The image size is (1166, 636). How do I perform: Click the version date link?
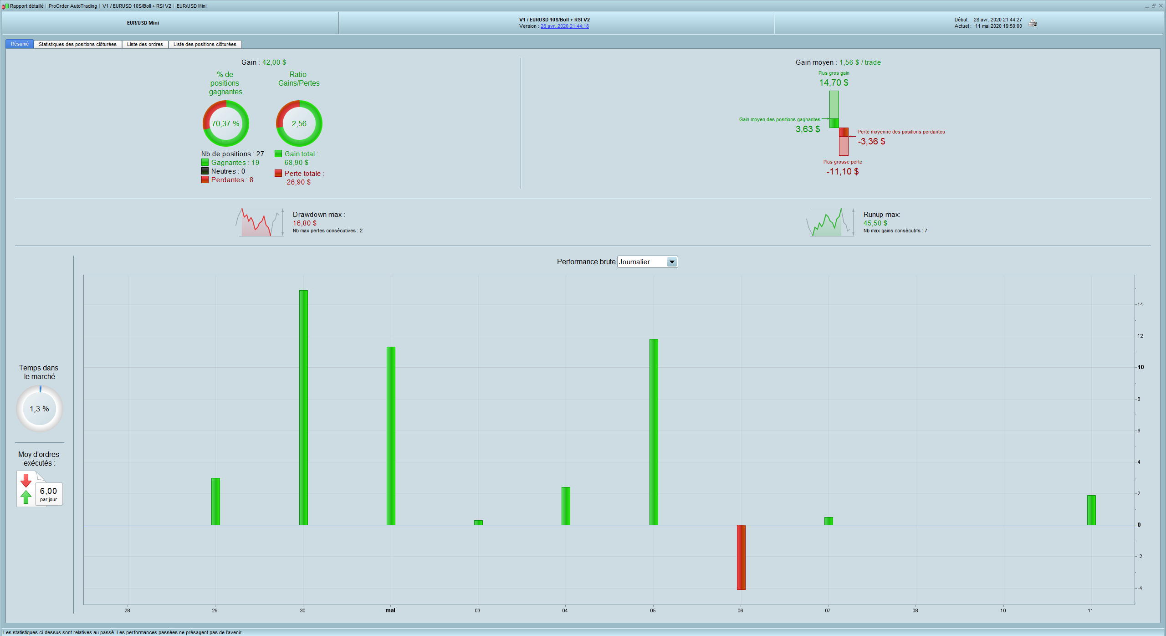pos(564,26)
